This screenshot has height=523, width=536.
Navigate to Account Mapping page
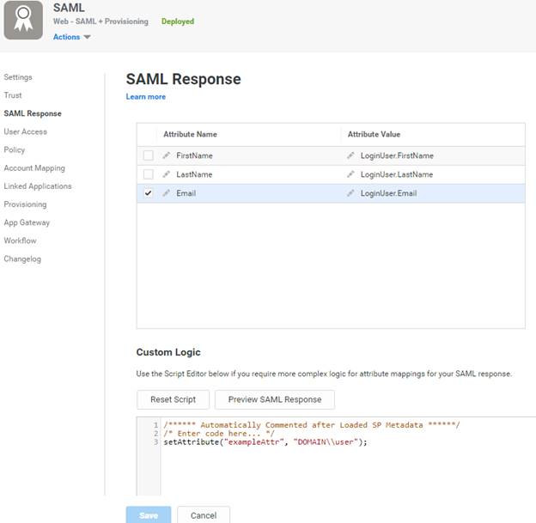click(x=34, y=168)
